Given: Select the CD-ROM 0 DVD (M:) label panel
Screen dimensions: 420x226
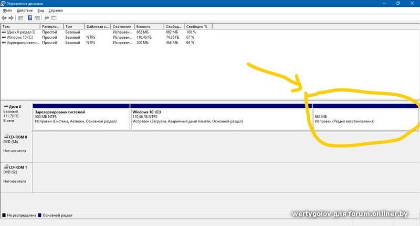Looking at the screenshot, I should coord(16,147).
